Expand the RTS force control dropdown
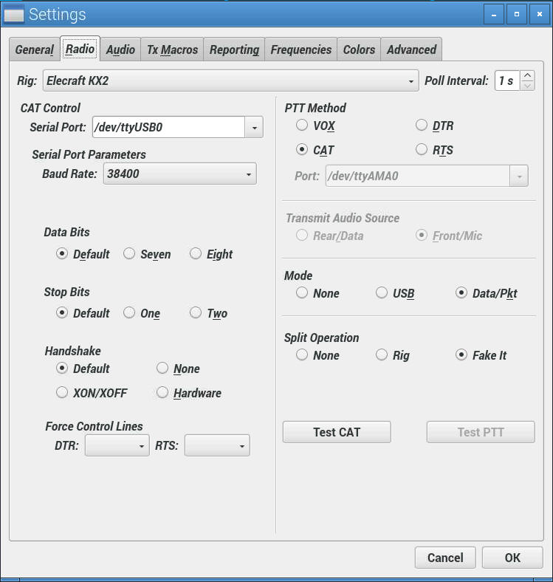Screen dimensions: 553x582 pyautogui.click(x=217, y=446)
